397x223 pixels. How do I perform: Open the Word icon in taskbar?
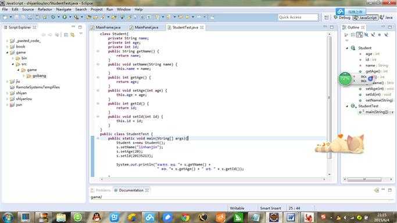pyautogui.click(x=291, y=217)
